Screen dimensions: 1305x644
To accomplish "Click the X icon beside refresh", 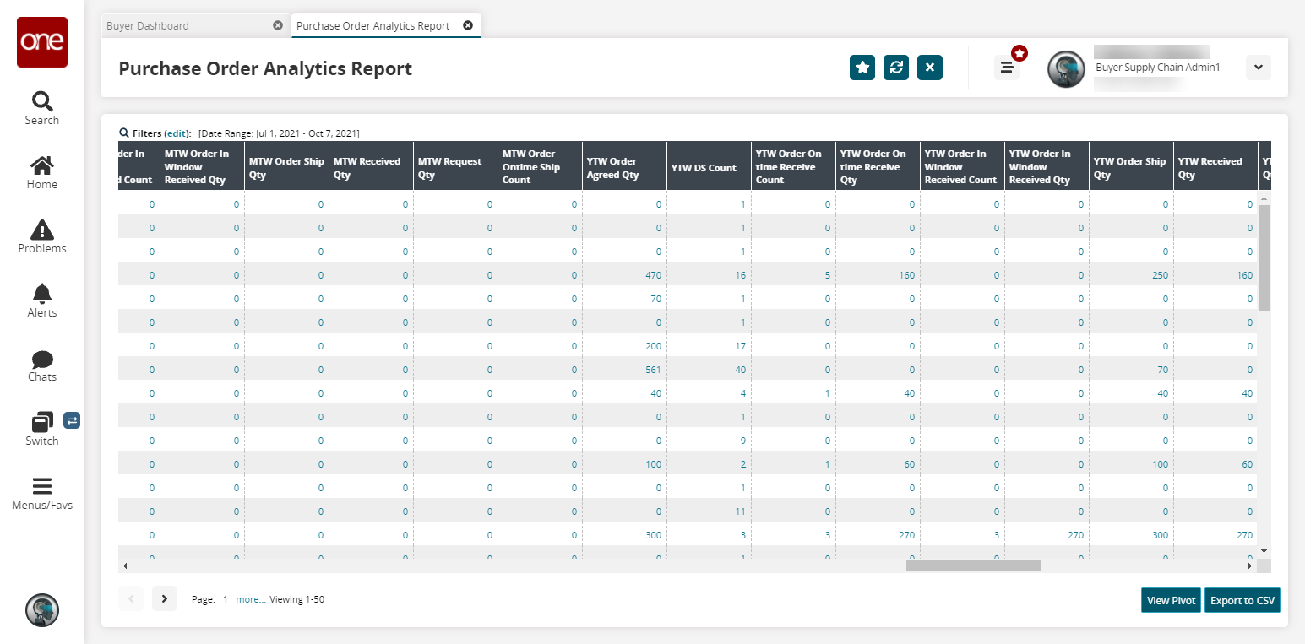I will point(929,68).
